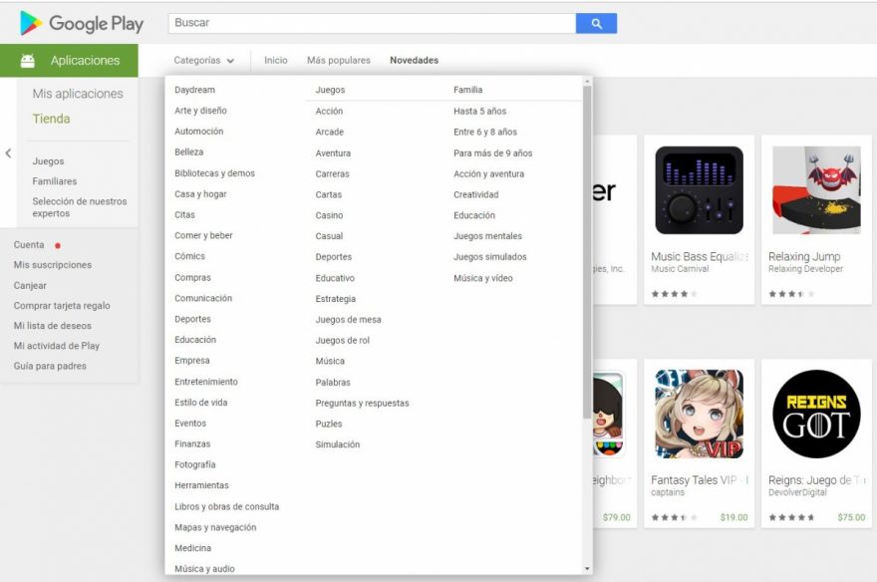877x582 pixels.
Task: Open Selección de nuestros expertos
Action: 80,207
